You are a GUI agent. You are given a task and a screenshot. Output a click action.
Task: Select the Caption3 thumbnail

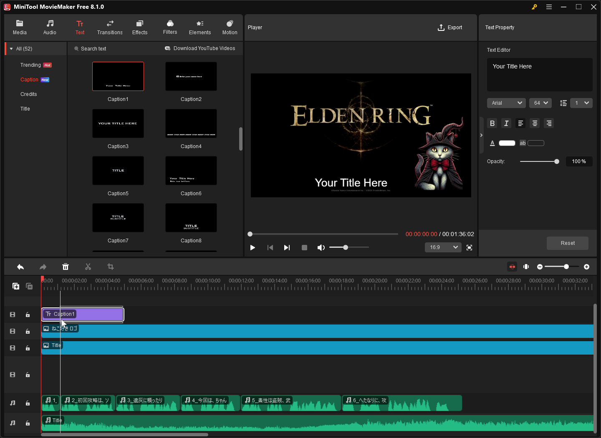[118, 123]
